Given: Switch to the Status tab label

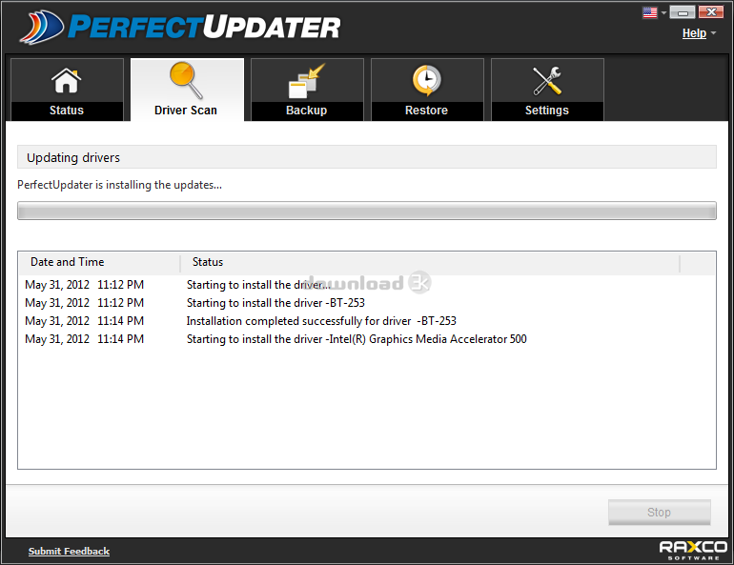Looking at the screenshot, I should (67, 111).
